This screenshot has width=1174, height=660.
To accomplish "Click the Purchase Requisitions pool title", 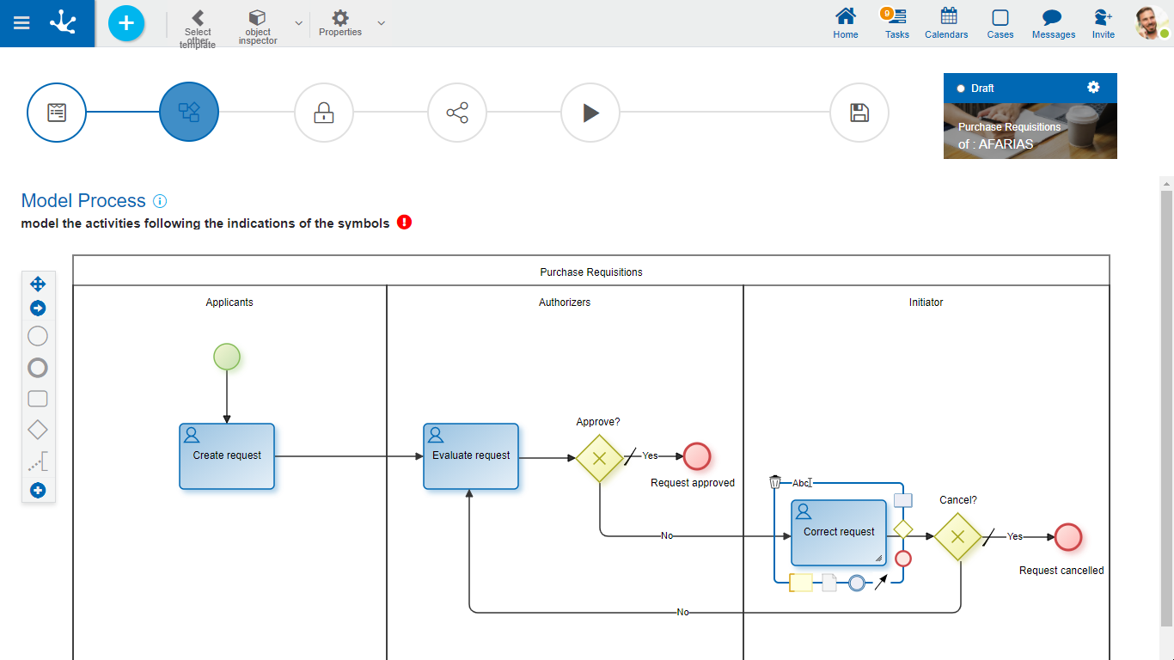I will point(591,272).
